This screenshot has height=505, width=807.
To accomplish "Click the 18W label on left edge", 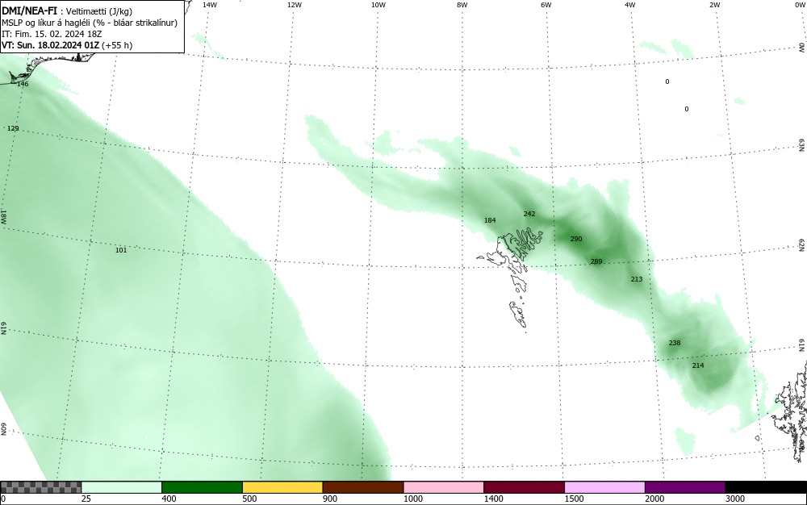I will pyautogui.click(x=3, y=216).
